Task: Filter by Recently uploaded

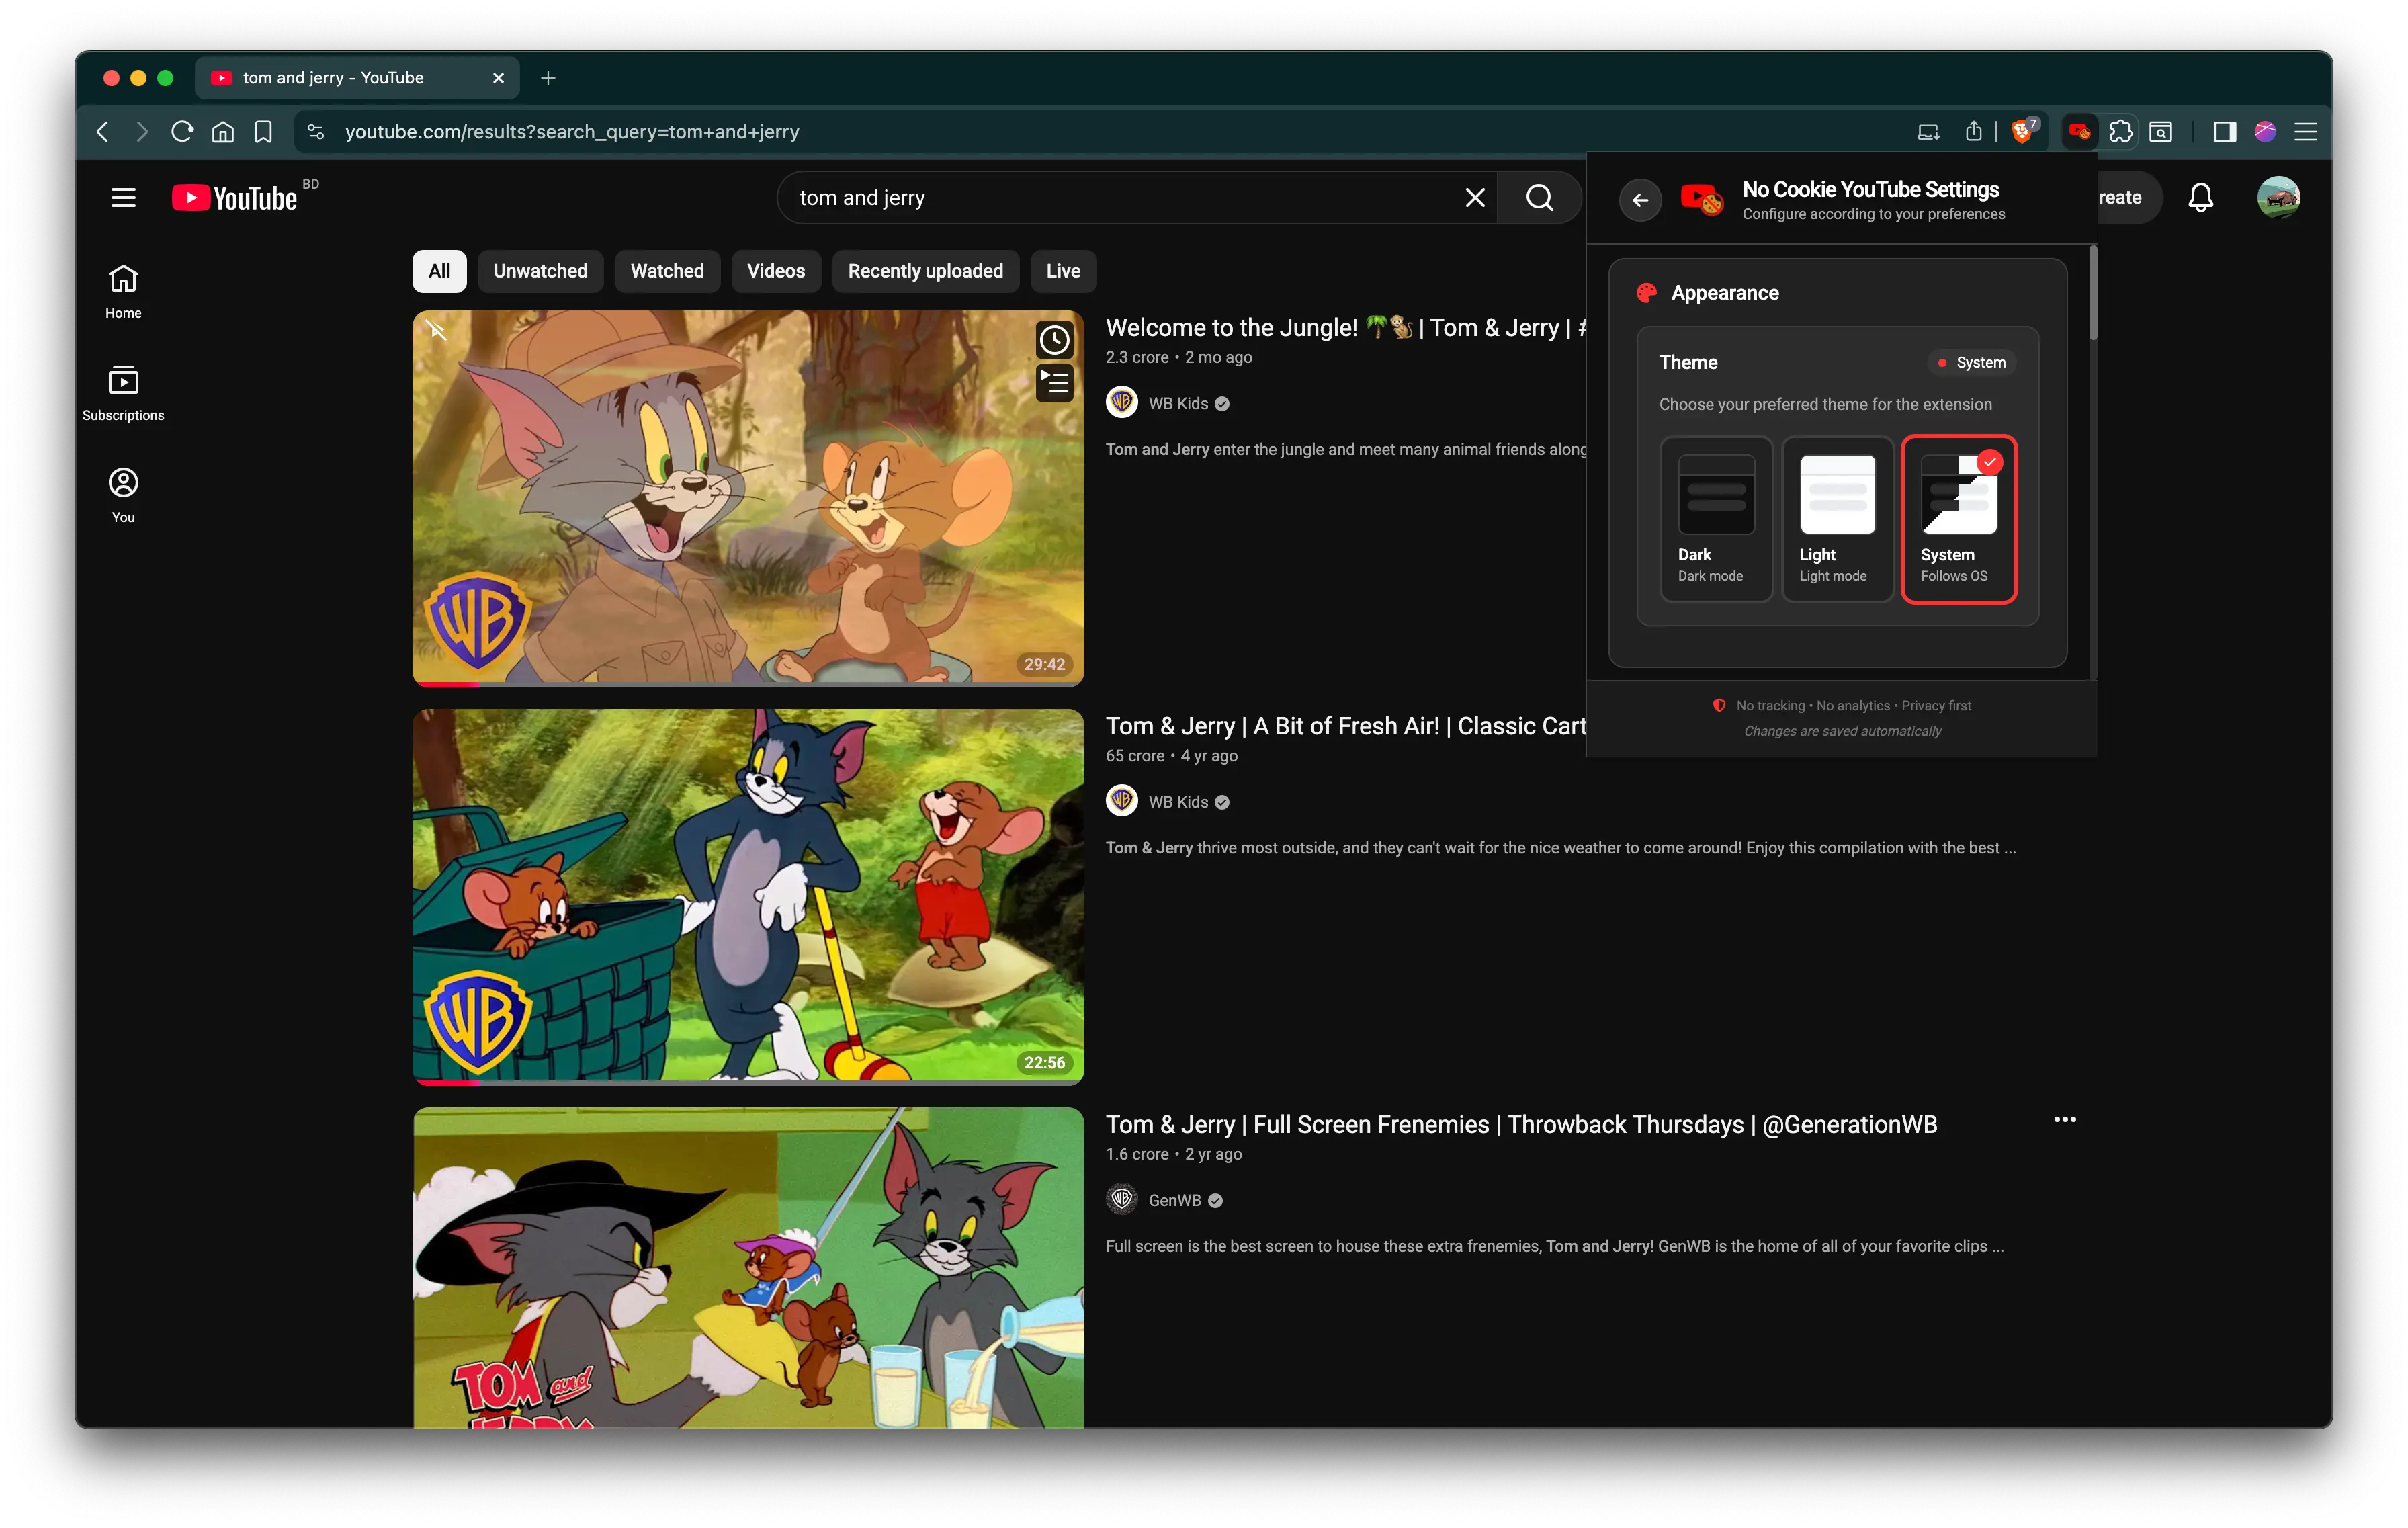Action: tap(925, 271)
